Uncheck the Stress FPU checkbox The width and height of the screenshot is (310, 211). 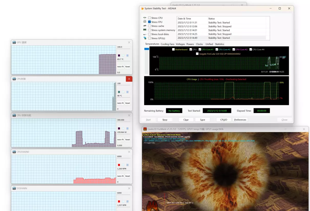pos(149,22)
